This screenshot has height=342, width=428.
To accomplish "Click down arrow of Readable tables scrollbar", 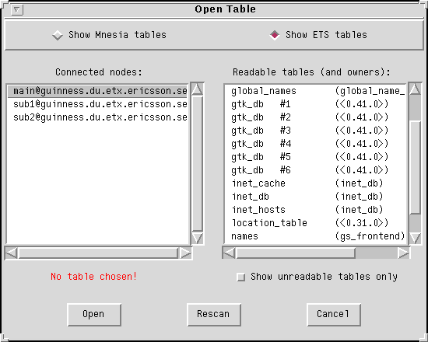I will [415, 238].
